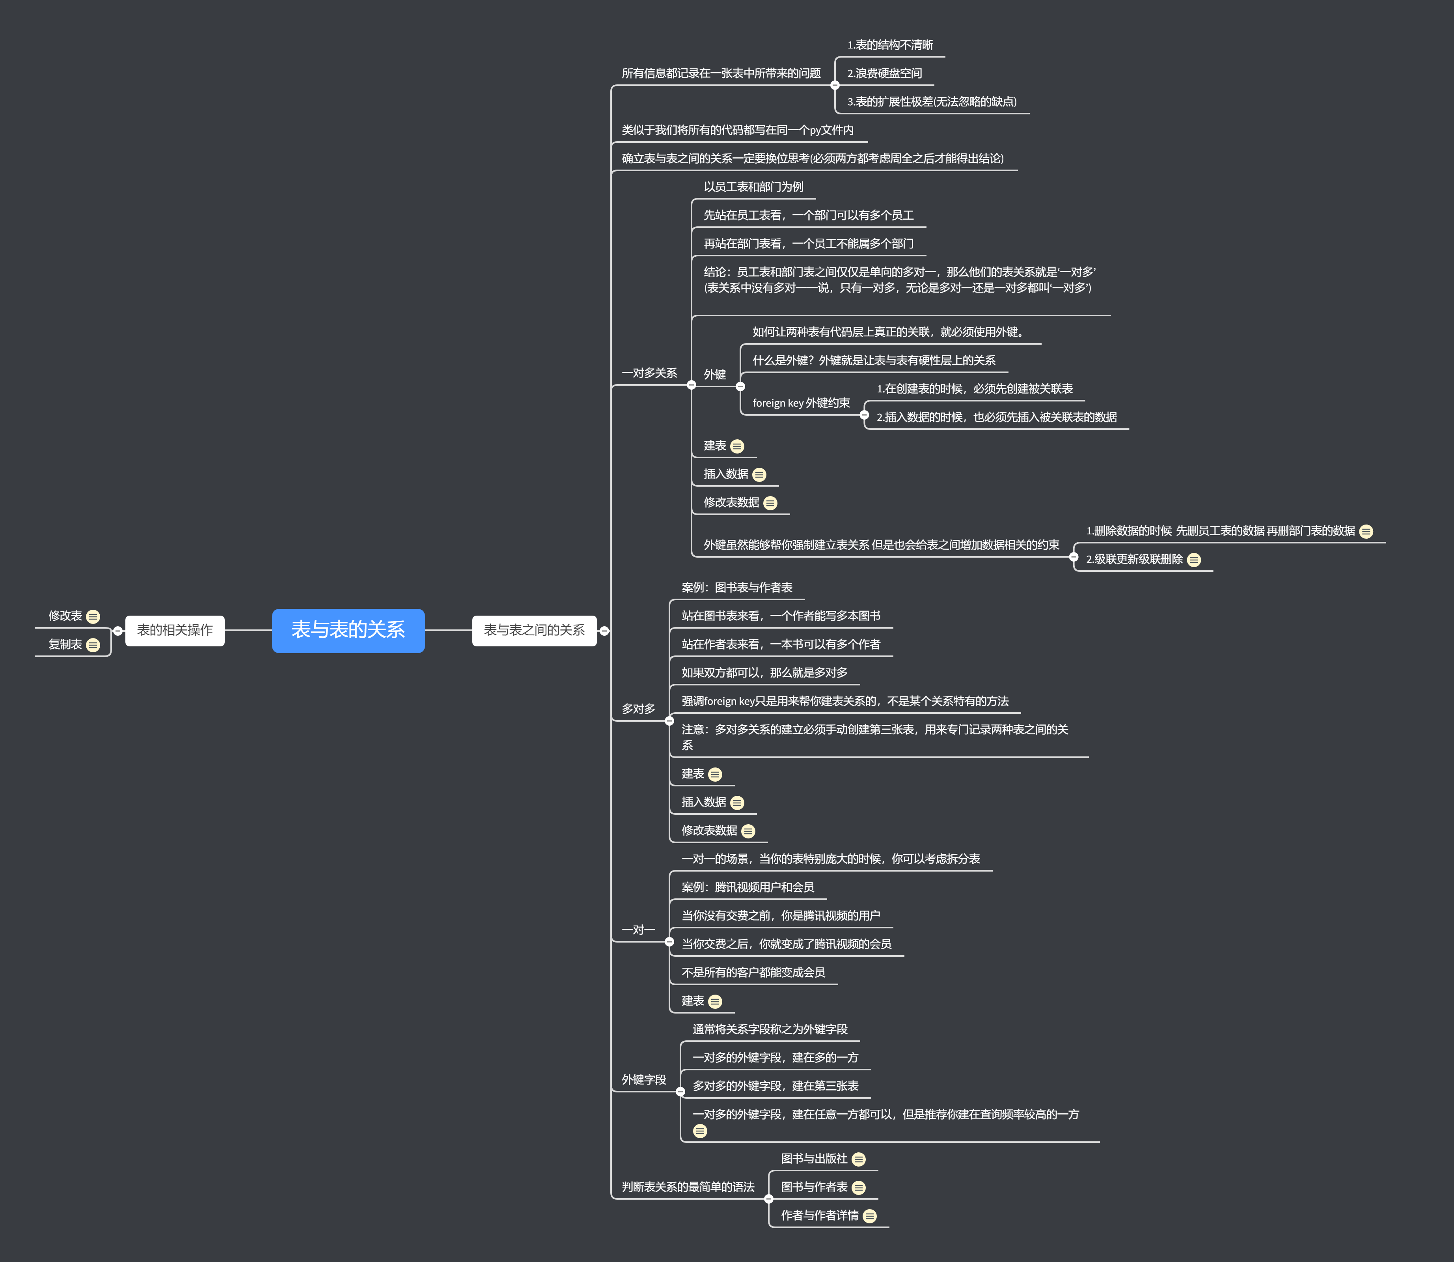This screenshot has height=1262, width=1454.
Task: Collapse the 多对多 branch
Action: pyautogui.click(x=669, y=721)
